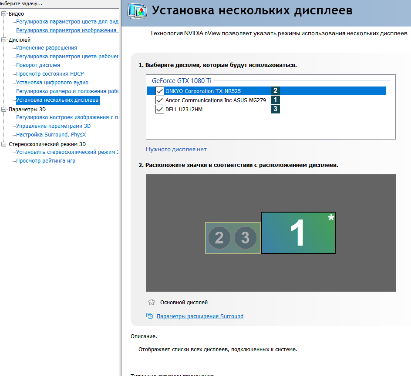Collapse the Дисплей tree section
The image size is (411, 376).
point(3,40)
